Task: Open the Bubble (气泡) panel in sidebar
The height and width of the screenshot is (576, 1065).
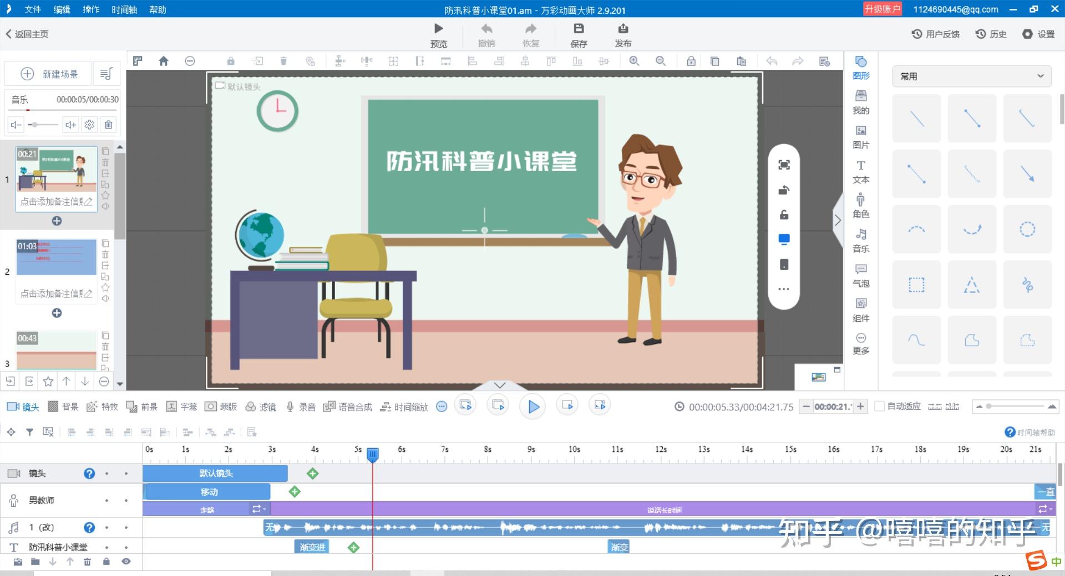Action: tap(861, 275)
